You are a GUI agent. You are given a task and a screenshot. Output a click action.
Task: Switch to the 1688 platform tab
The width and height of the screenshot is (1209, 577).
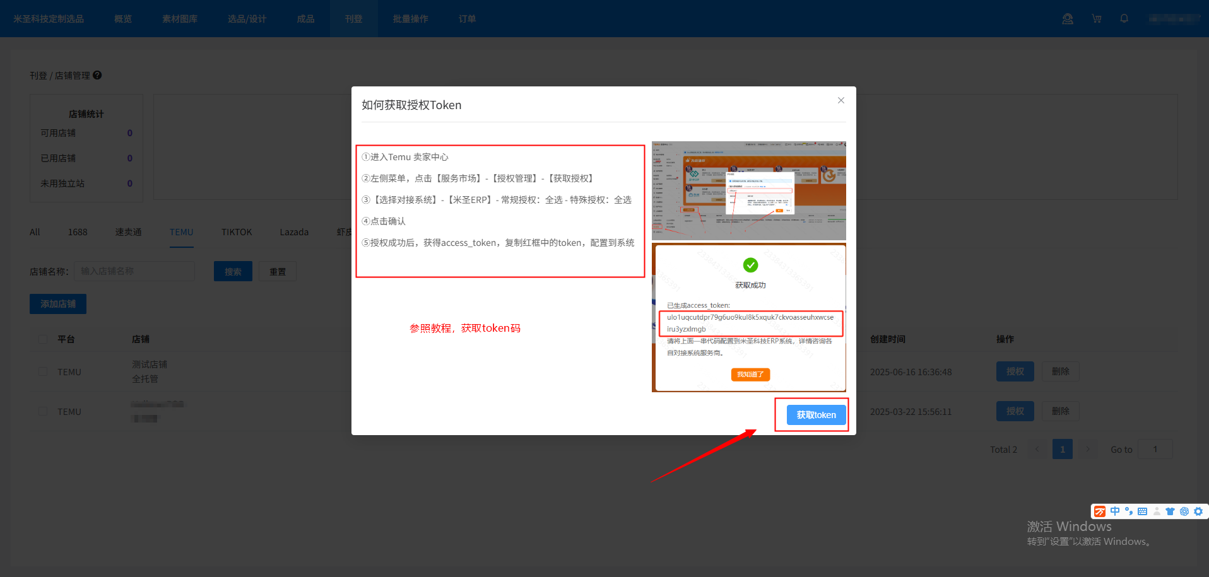click(x=78, y=232)
